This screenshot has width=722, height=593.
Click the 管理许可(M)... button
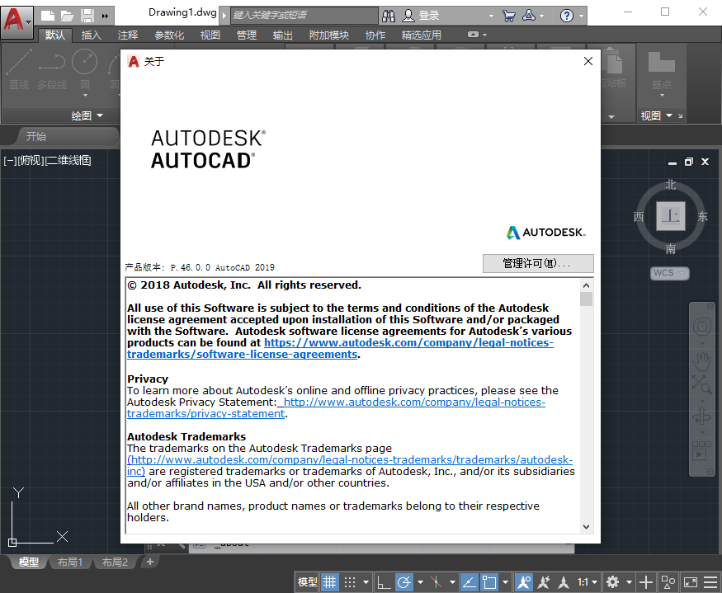tap(537, 263)
